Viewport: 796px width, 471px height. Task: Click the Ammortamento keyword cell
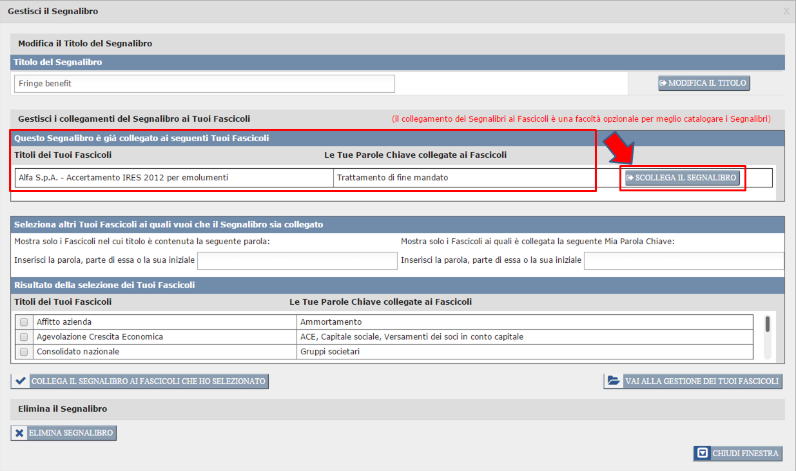tap(525, 322)
